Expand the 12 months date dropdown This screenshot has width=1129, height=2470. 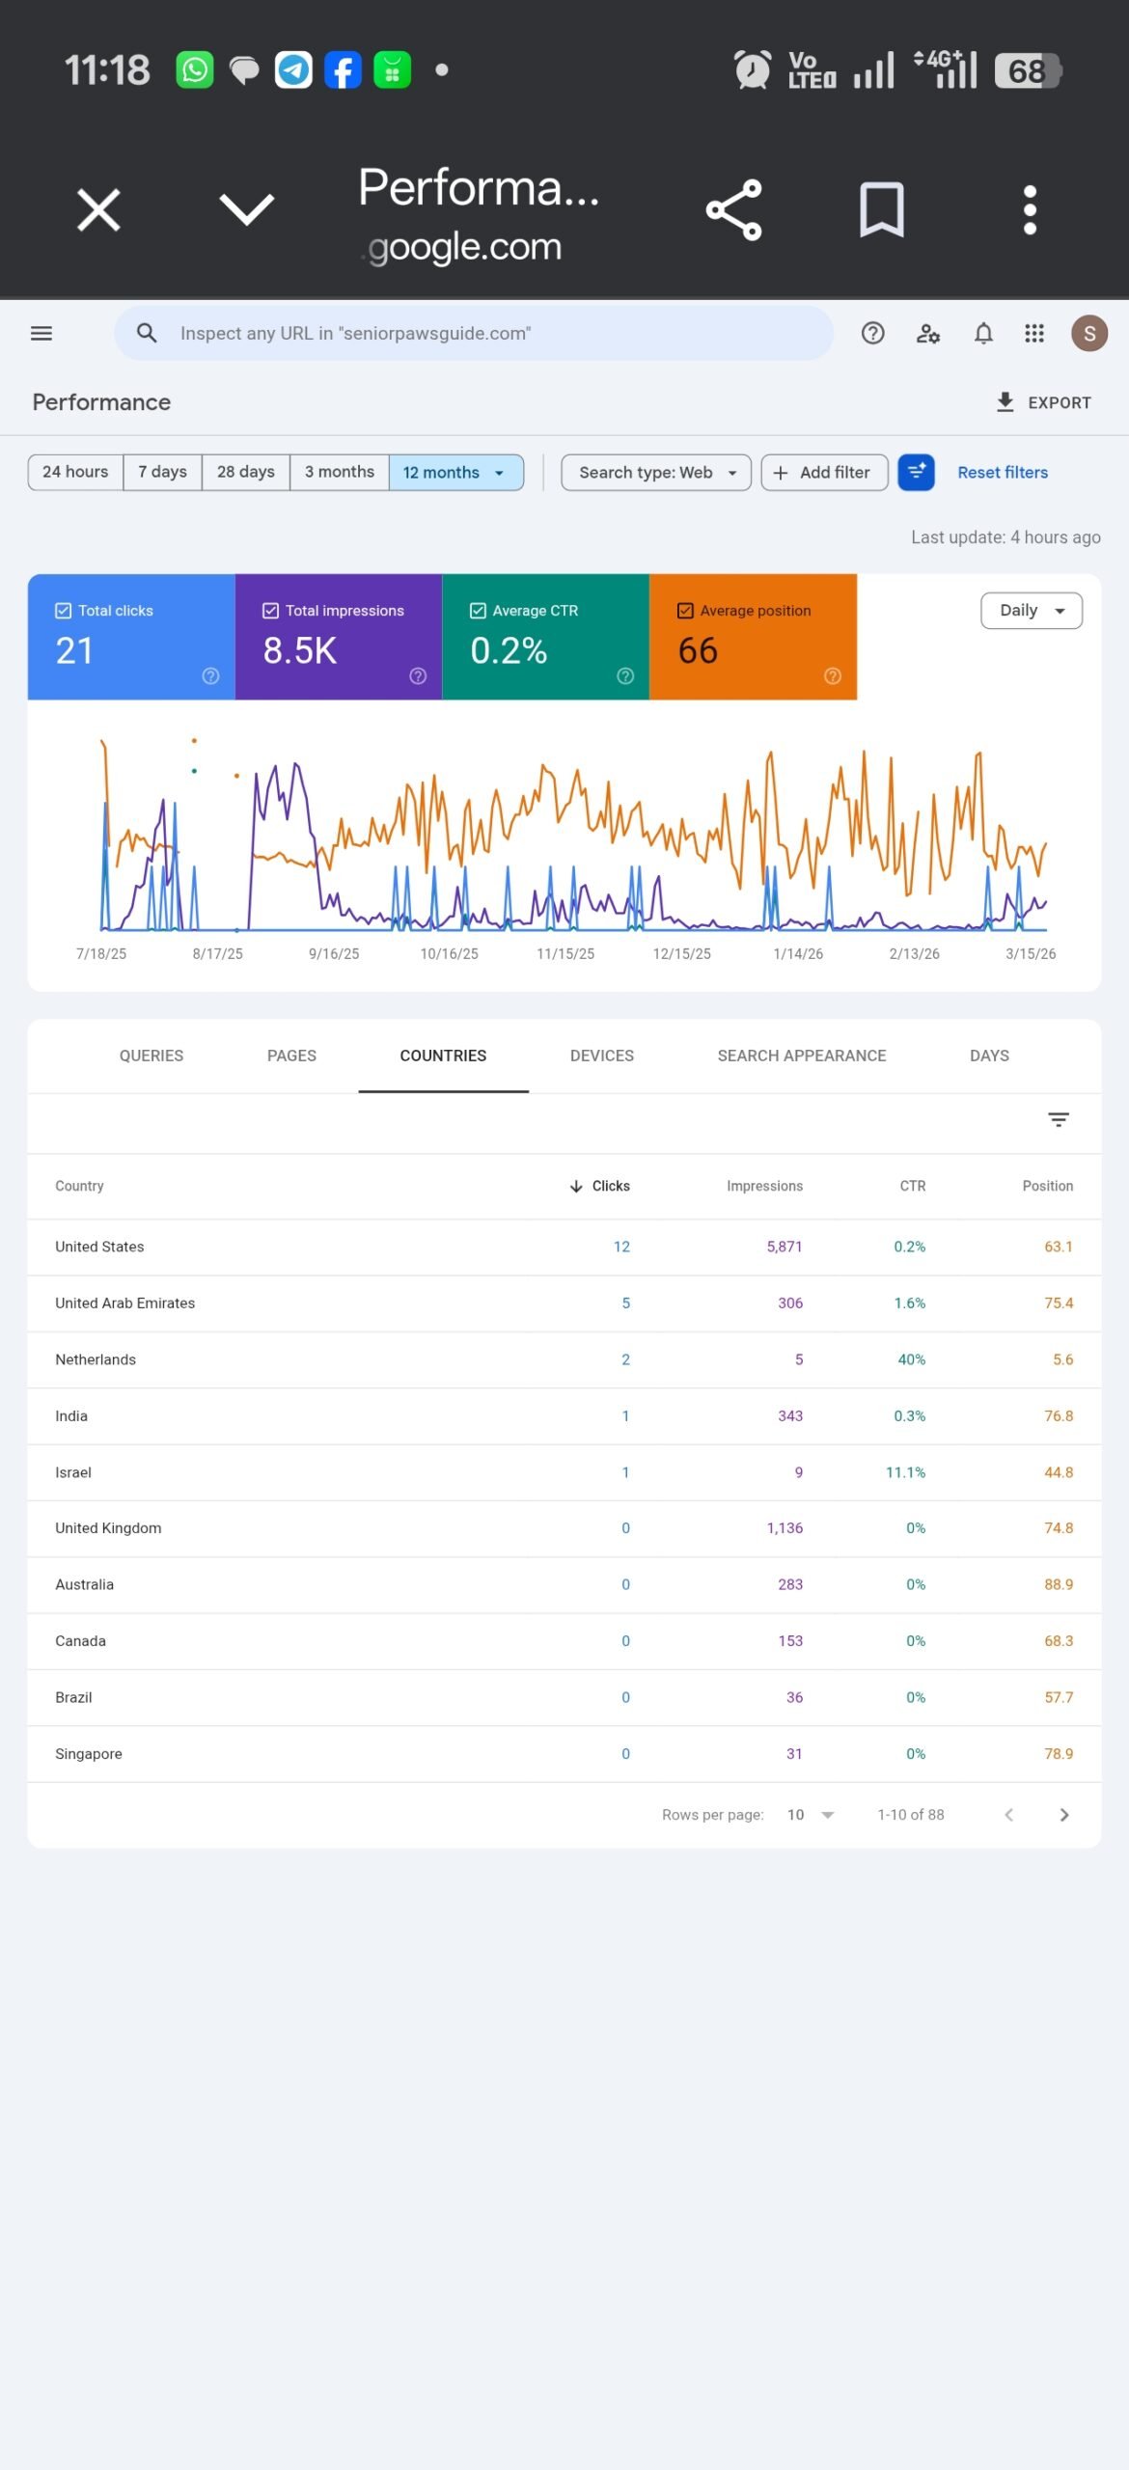tap(455, 473)
